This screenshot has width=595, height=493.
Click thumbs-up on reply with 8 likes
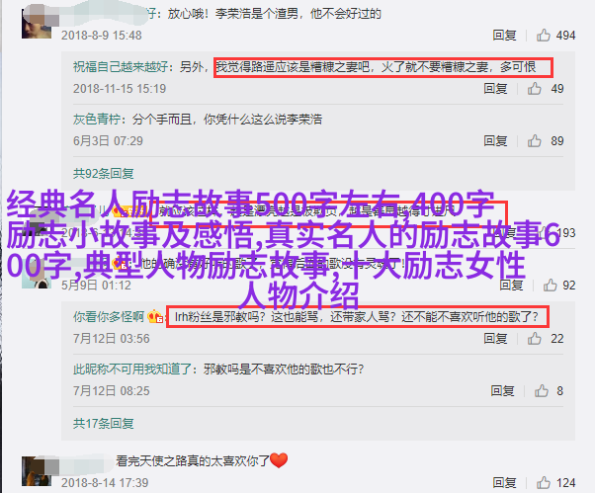[541, 390]
